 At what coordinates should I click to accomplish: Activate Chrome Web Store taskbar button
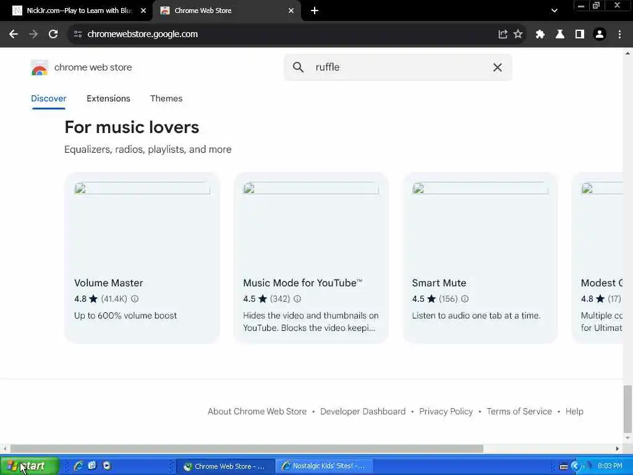coord(225,466)
